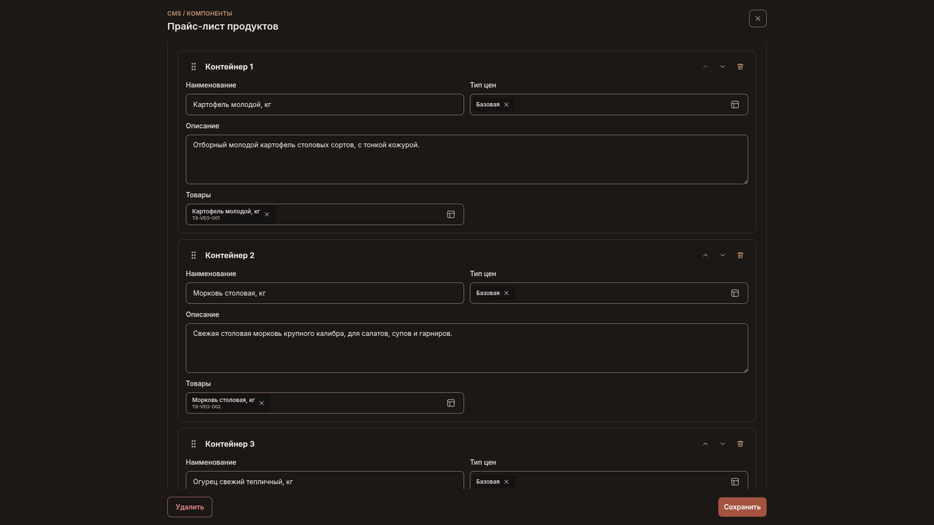Move Контейнер 2 up with arrow
Image resolution: width=934 pixels, height=525 pixels.
(x=705, y=255)
